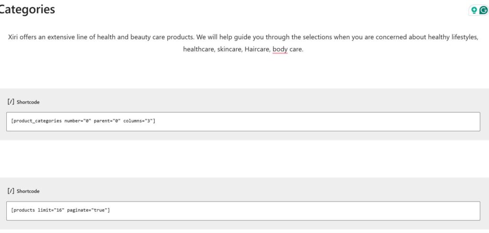Open the Grammarly lightbulb suggestions icon
This screenshot has height=233, width=489.
tap(474, 10)
